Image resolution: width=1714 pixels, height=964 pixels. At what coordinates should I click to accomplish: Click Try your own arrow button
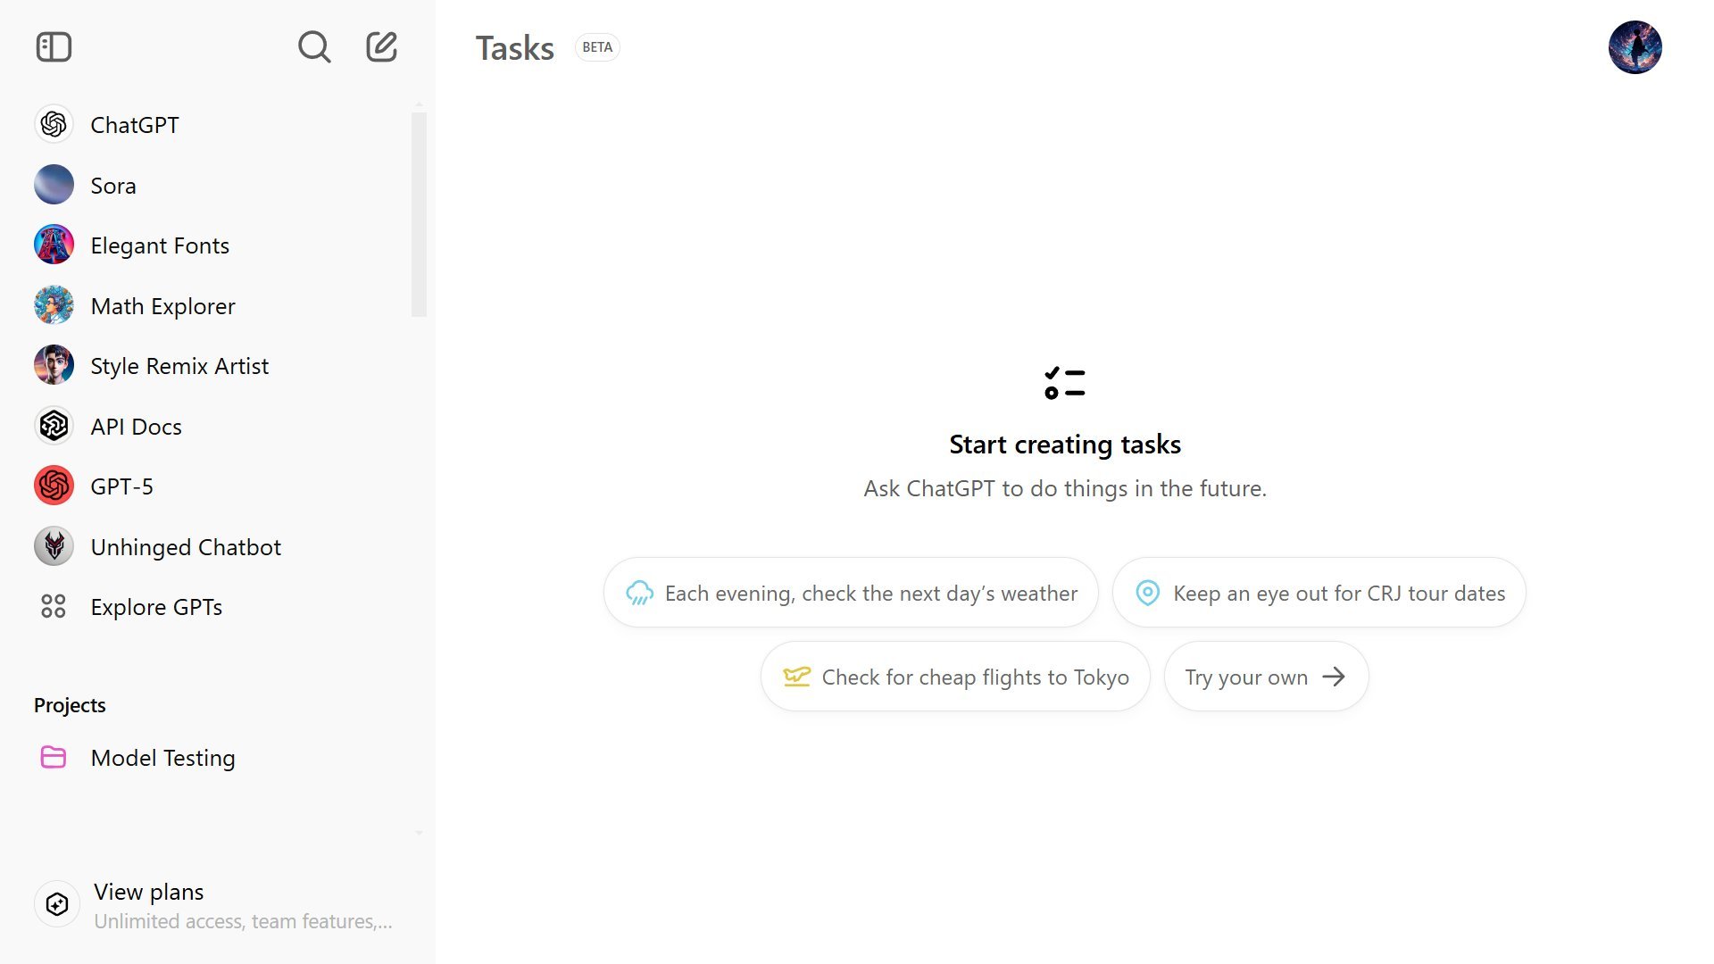click(1266, 677)
